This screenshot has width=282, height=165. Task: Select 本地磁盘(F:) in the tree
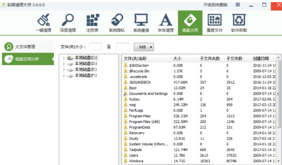click(x=86, y=75)
